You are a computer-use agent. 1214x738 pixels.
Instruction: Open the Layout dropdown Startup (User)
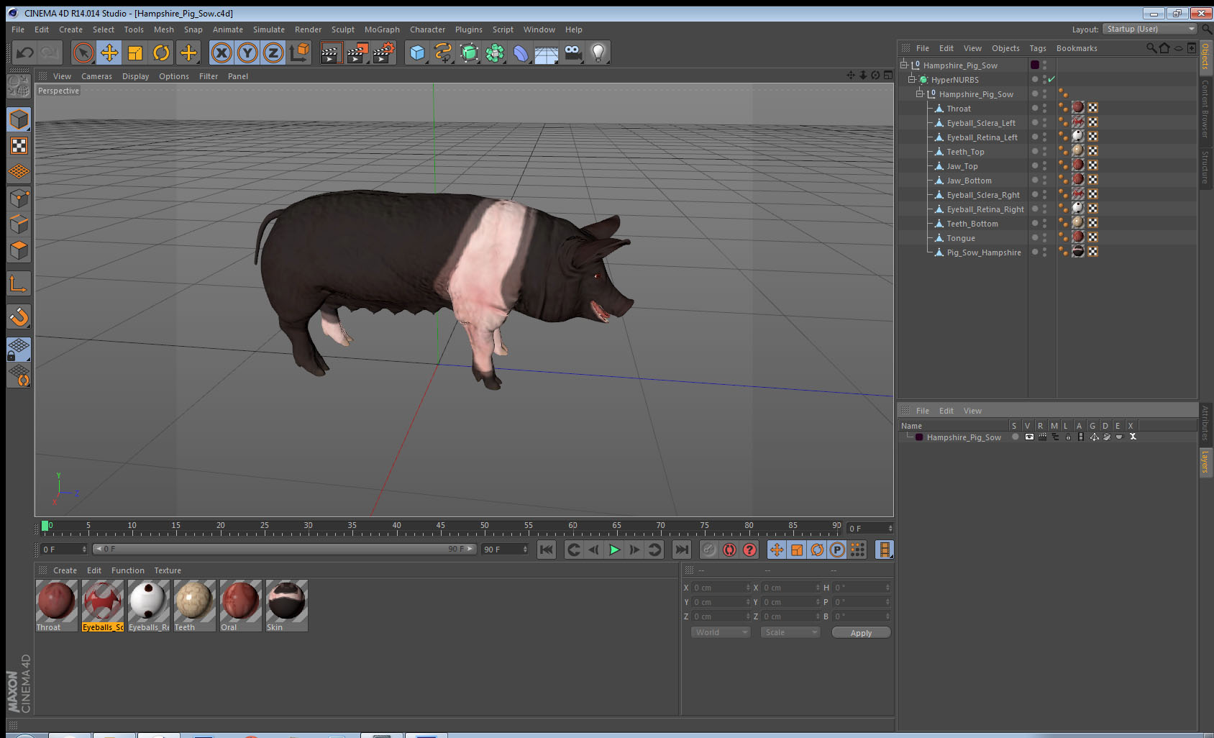click(1149, 29)
